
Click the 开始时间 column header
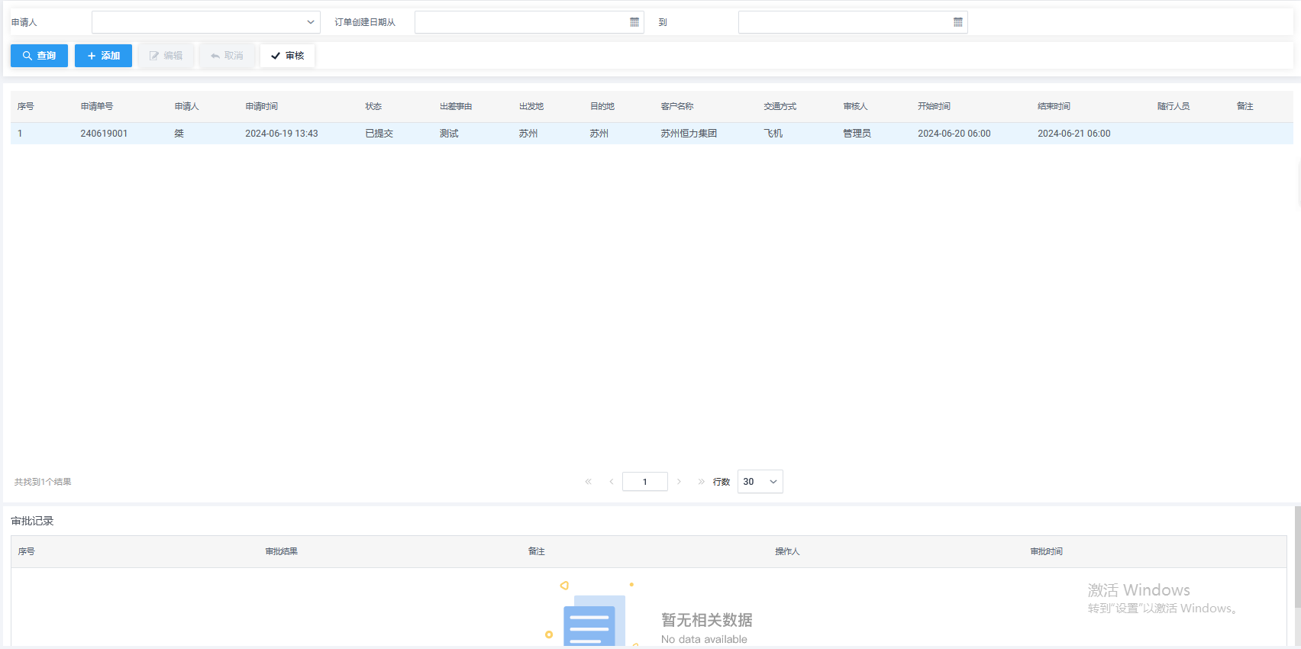(935, 106)
